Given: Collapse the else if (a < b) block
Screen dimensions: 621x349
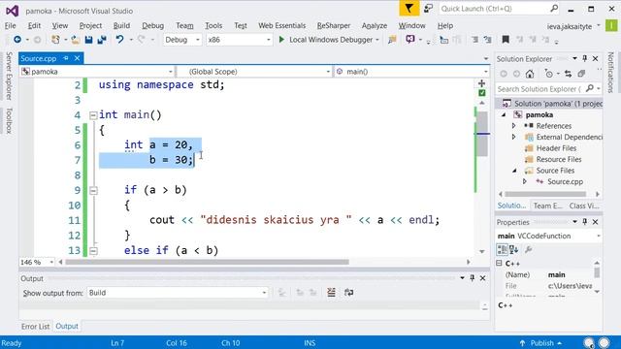Looking at the screenshot, I should point(93,251).
